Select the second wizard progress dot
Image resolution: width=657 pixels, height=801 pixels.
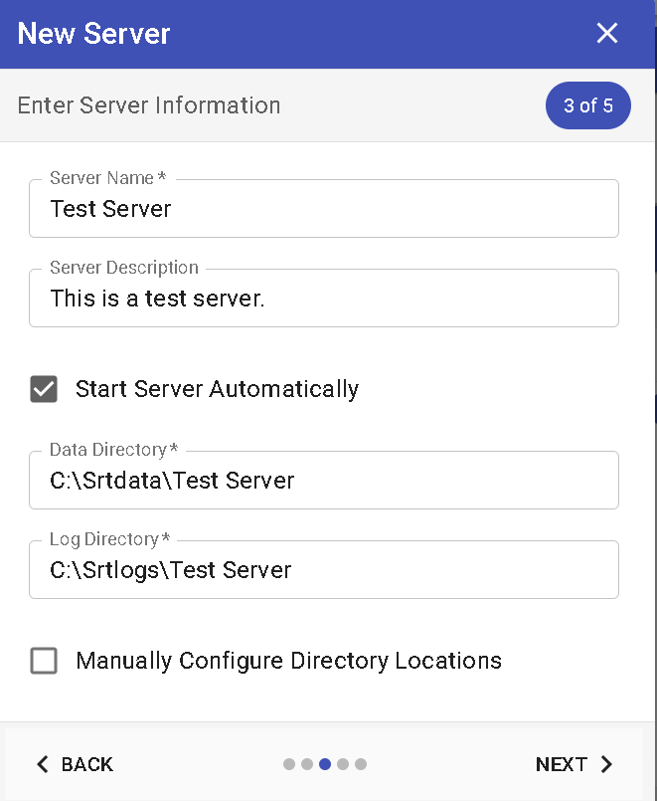point(306,764)
